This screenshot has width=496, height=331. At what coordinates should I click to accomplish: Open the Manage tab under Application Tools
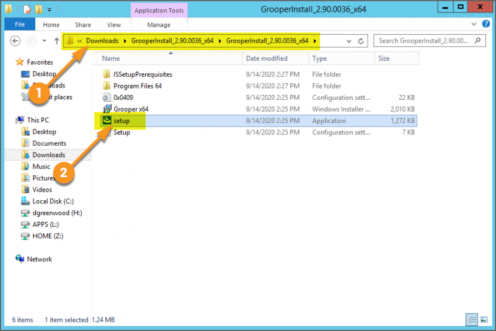[x=159, y=25]
